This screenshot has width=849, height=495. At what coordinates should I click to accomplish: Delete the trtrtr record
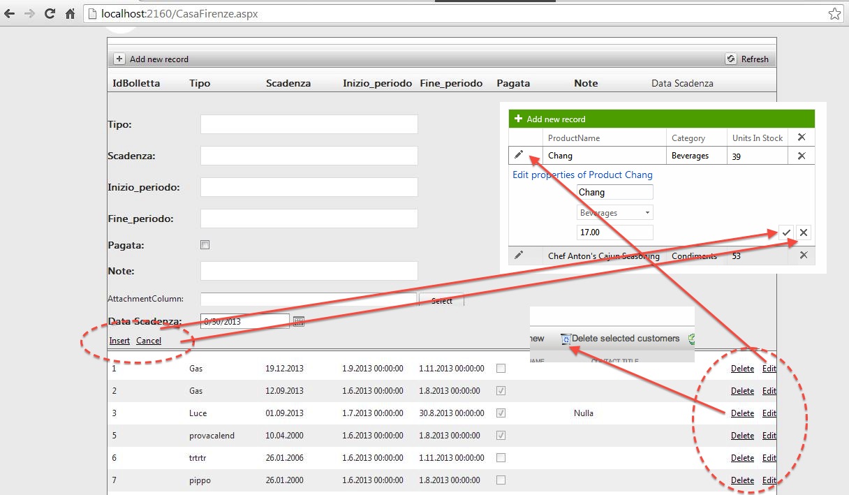(742, 458)
